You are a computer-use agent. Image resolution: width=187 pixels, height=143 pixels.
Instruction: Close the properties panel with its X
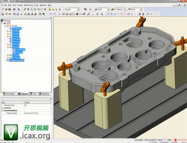tap(51, 99)
